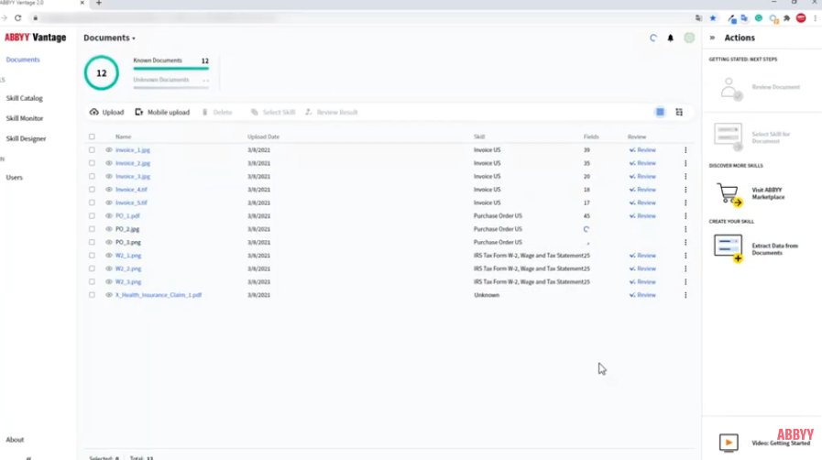Screen dimensions: 822x460
Task: Open the W2_1.png document link
Action: tap(128, 255)
